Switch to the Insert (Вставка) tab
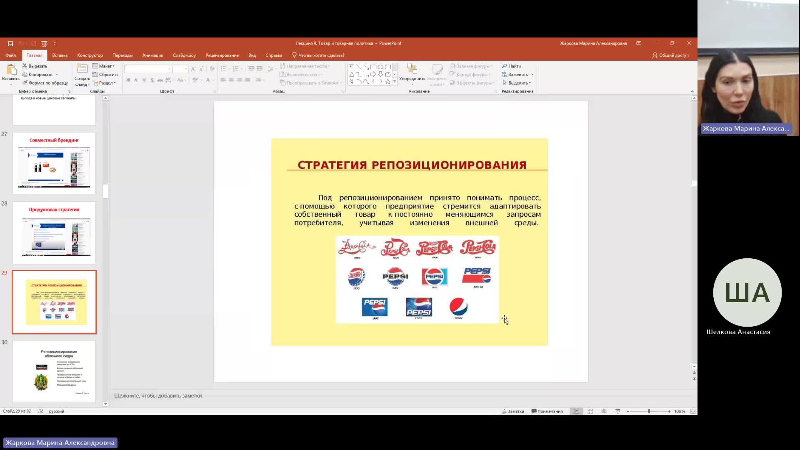 click(x=60, y=55)
